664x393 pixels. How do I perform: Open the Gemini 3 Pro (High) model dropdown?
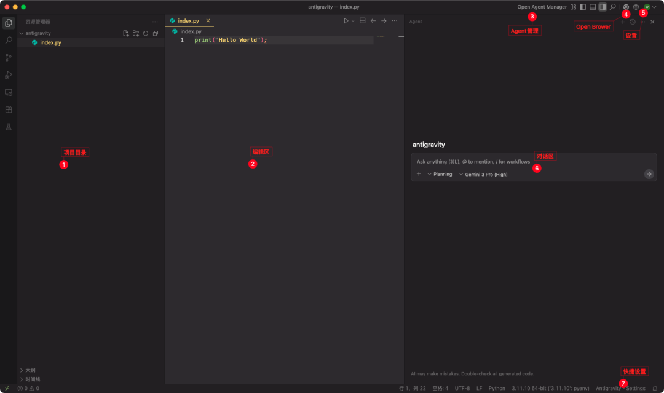(x=483, y=174)
